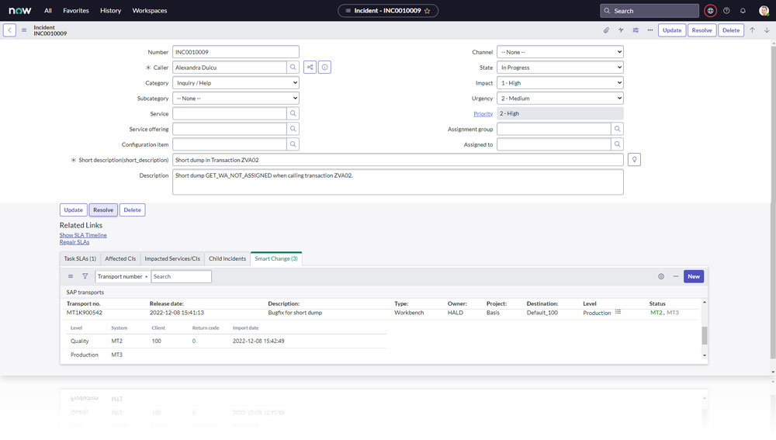Click the Assigned to lookup icon
The width and height of the screenshot is (776, 440).
coord(617,144)
